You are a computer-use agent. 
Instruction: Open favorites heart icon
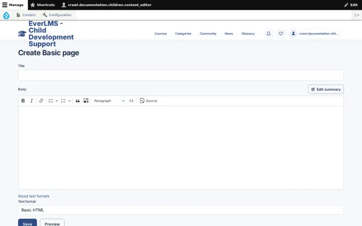tap(281, 34)
